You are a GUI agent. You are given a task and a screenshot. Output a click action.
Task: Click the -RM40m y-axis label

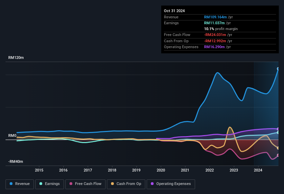click(x=16, y=161)
